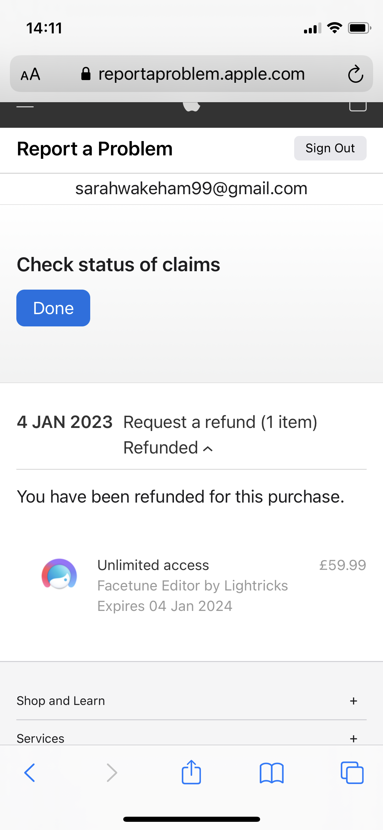Tap the Request a refund claim heading

click(220, 422)
